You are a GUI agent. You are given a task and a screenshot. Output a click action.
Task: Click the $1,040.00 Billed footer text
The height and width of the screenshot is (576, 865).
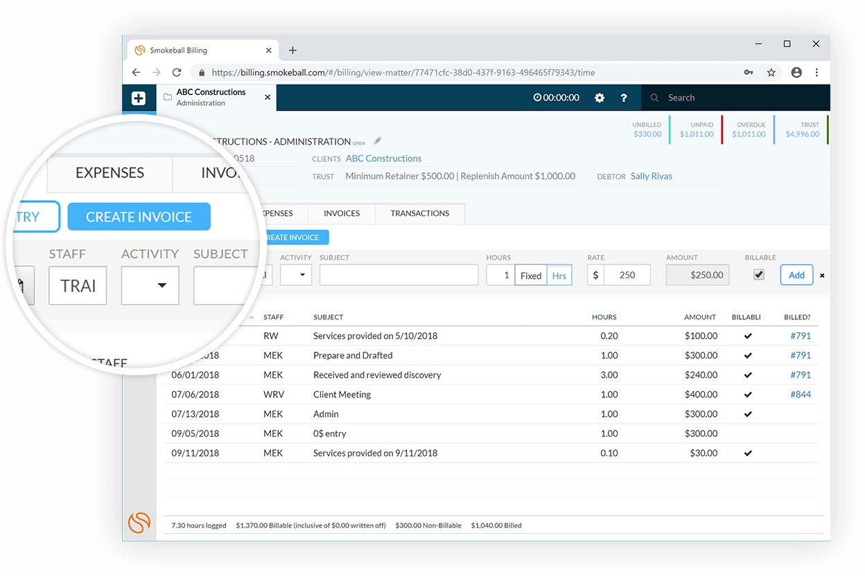(496, 525)
